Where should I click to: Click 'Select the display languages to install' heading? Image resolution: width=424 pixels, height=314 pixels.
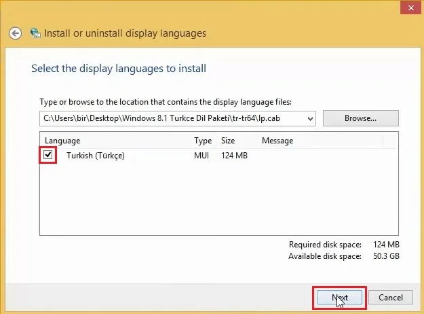click(119, 69)
